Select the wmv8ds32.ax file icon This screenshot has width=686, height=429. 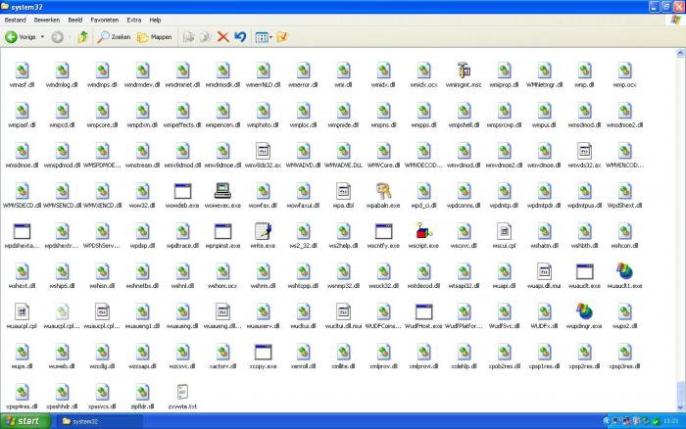pyautogui.click(x=263, y=151)
